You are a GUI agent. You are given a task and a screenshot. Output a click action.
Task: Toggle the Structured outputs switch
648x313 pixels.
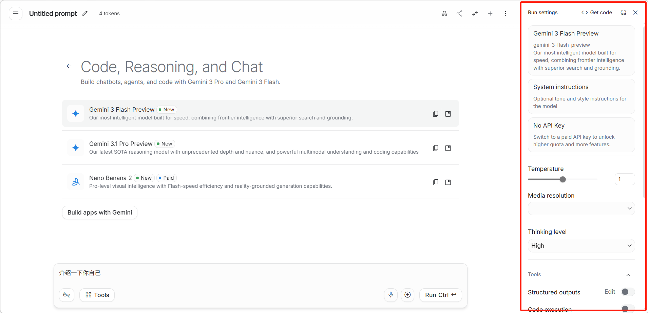pyautogui.click(x=628, y=292)
